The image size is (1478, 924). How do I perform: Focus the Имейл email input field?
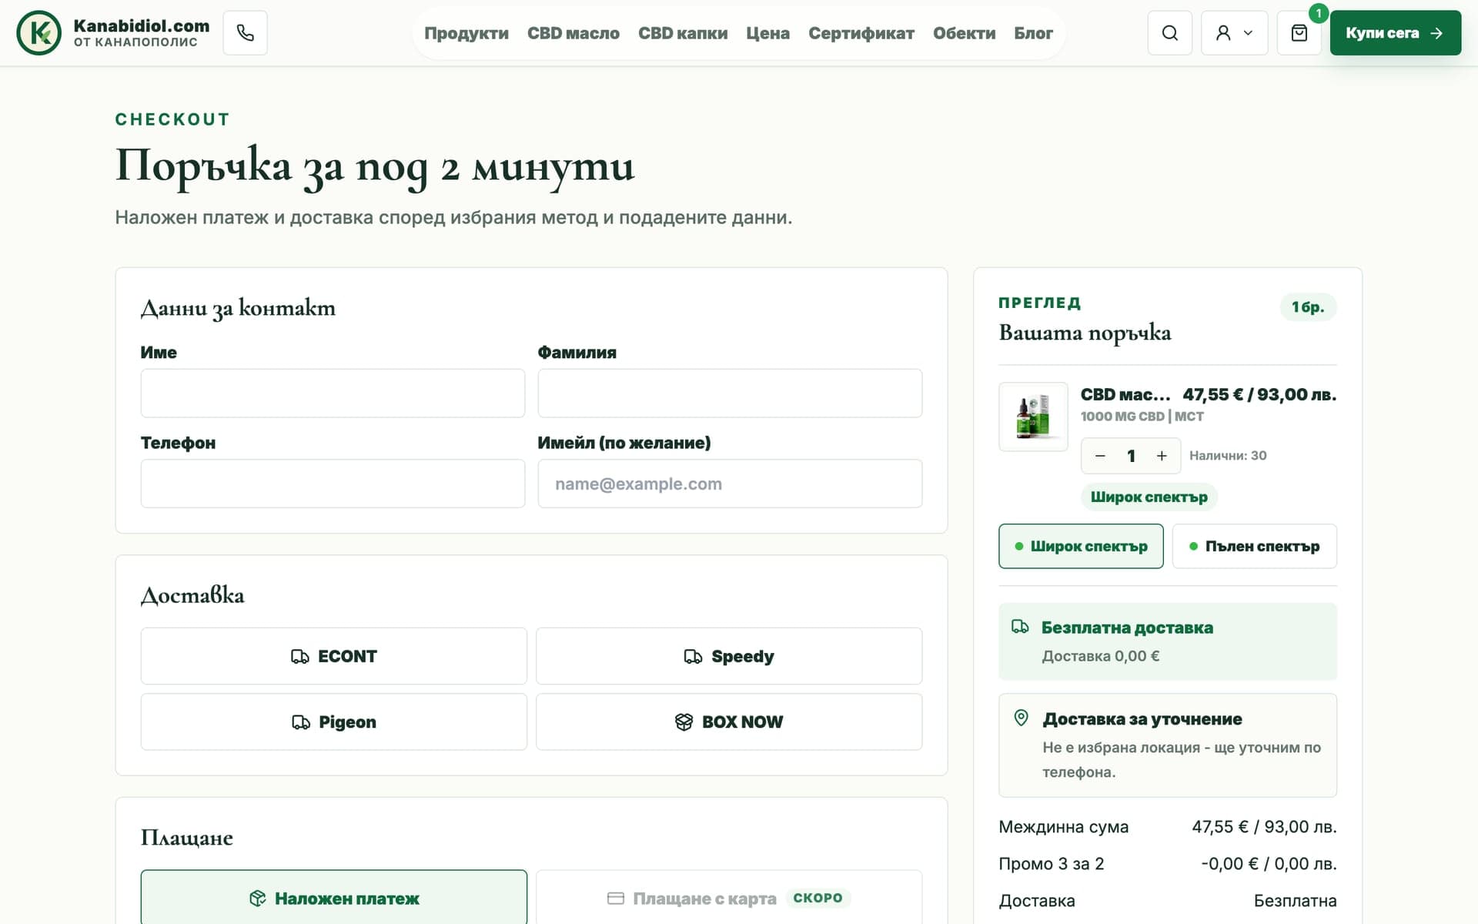coord(730,484)
